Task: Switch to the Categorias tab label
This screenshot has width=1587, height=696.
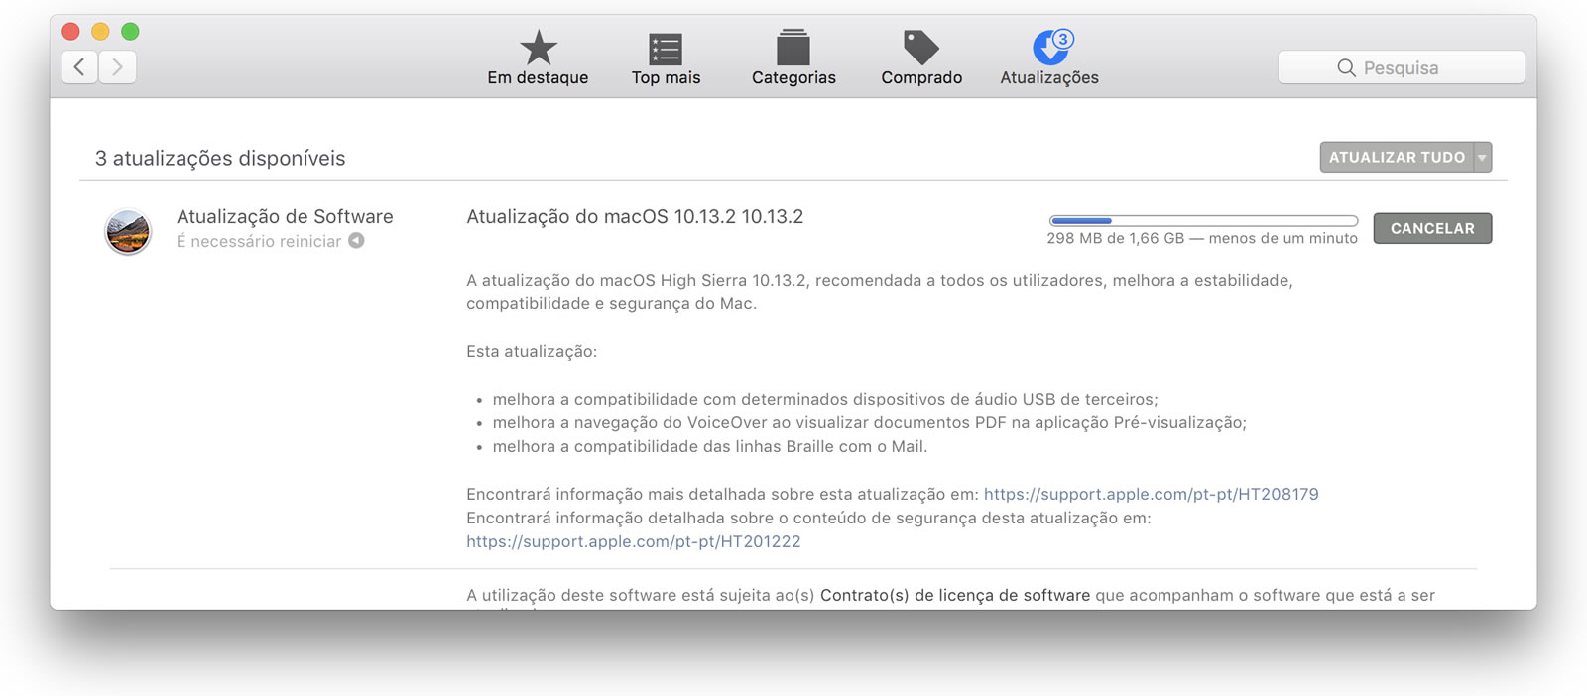Action: point(793,77)
